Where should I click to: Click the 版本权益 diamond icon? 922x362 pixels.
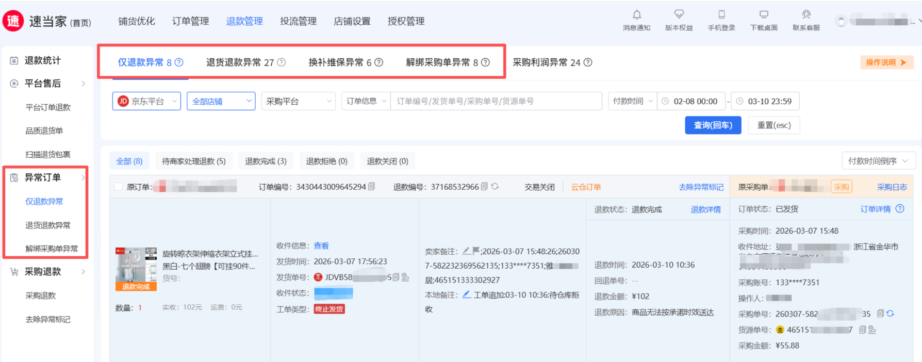679,15
